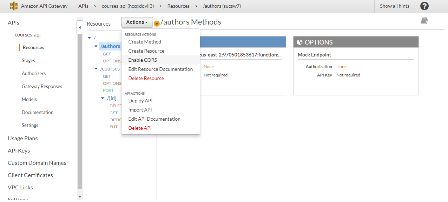This screenshot has height=202, width=448.
Task: Click the Amazon API Gateway logo icon
Action: pyautogui.click(x=14, y=6)
